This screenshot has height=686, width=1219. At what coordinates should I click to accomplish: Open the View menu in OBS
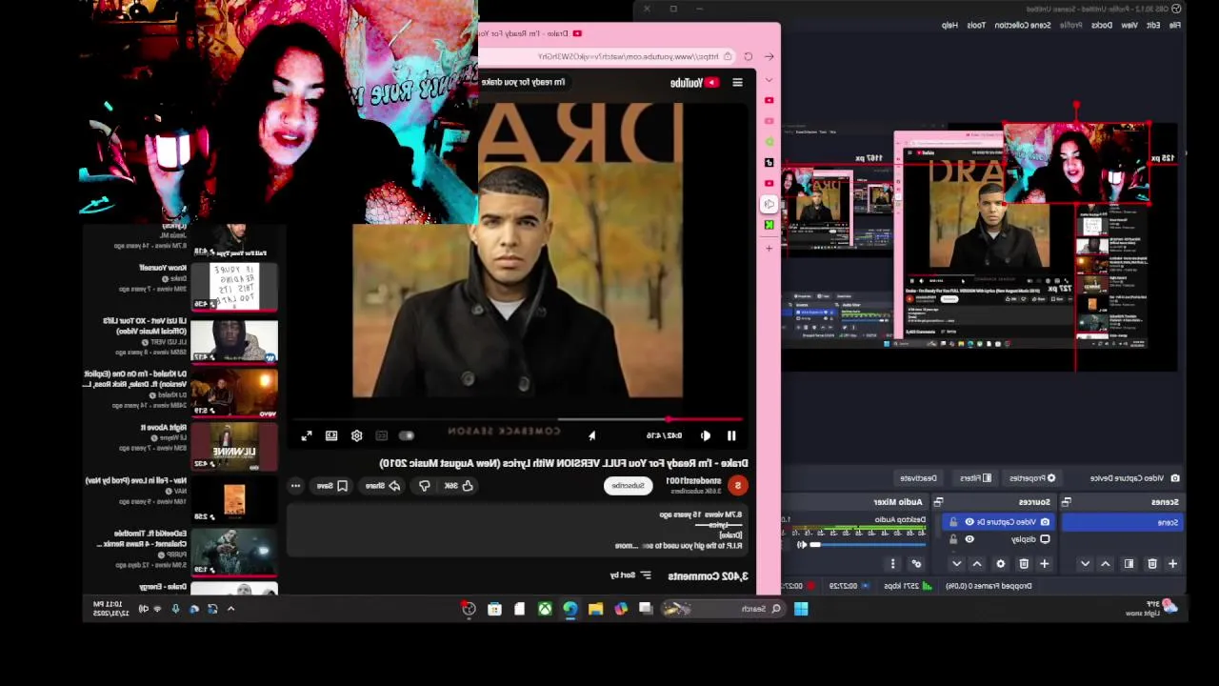pos(1129,25)
